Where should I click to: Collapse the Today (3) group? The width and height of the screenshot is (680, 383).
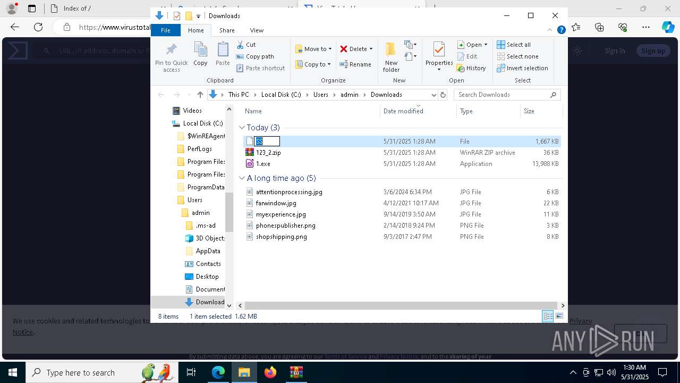[242, 128]
